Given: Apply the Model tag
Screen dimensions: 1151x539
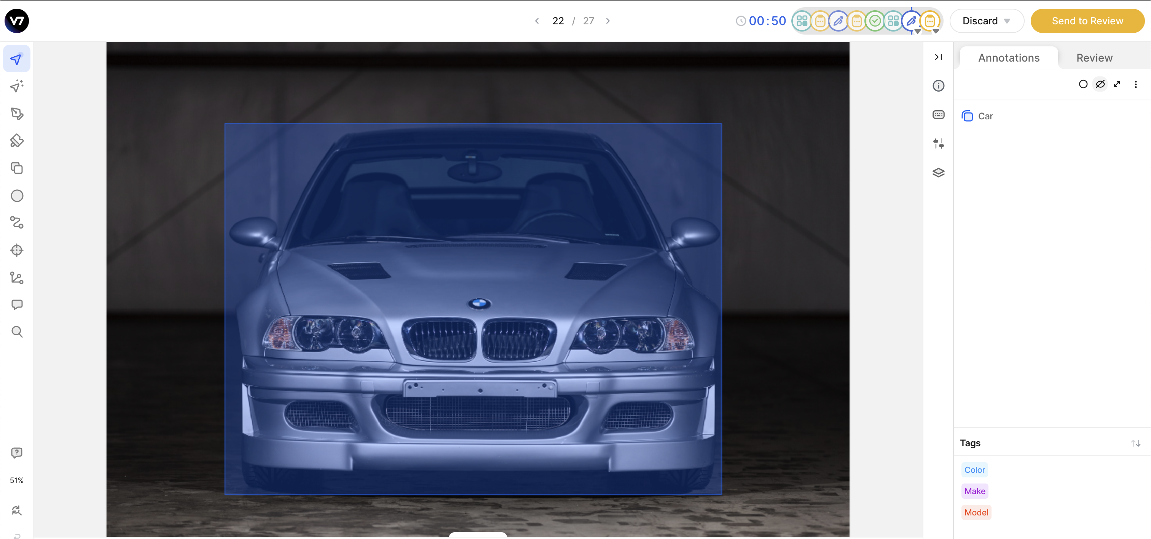Looking at the screenshot, I should coord(976,512).
